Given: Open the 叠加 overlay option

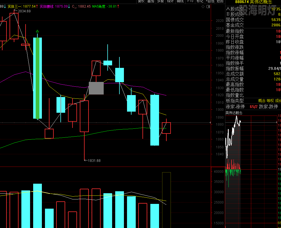Looking at the screenshot, I should 151,1.
